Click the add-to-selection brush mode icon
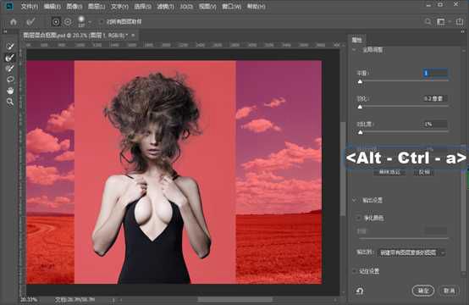The height and width of the screenshot is (305, 469). [56, 21]
